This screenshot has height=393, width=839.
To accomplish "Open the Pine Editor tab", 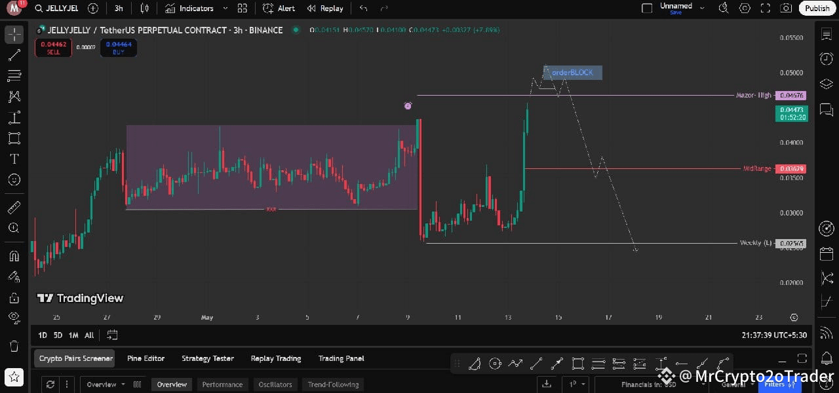I will coord(146,358).
